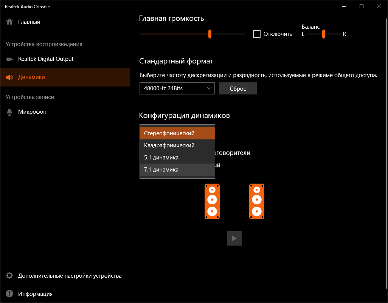
Task: Choose Квадрафонический speaker configuration
Action: 177,145
